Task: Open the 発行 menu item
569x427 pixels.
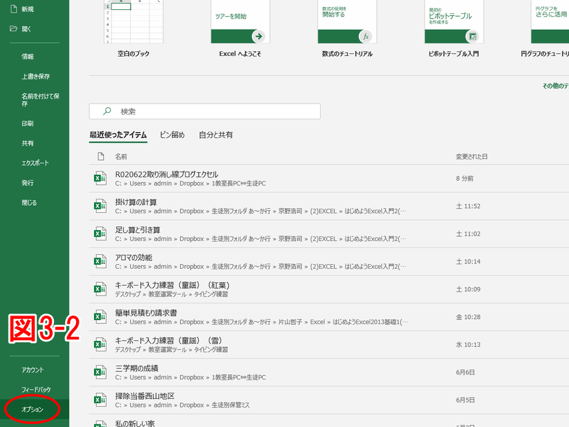Action: 27,183
